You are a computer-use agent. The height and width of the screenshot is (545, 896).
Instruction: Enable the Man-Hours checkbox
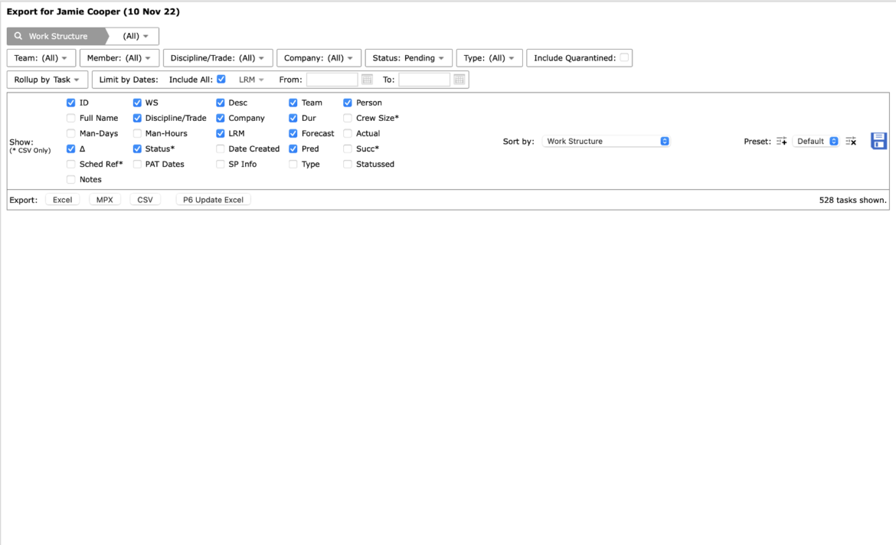[137, 134]
